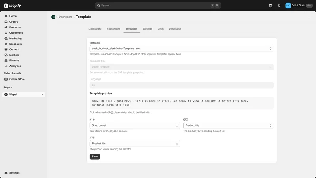Open the {{1}} Shop domain dropdown
Image resolution: width=316 pixels, height=178 pixels.
[x=135, y=125]
